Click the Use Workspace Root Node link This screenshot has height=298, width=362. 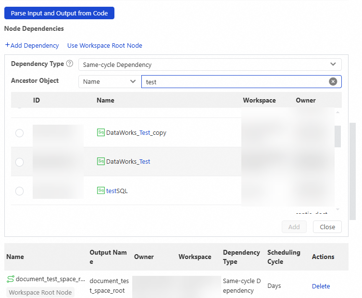click(x=105, y=46)
